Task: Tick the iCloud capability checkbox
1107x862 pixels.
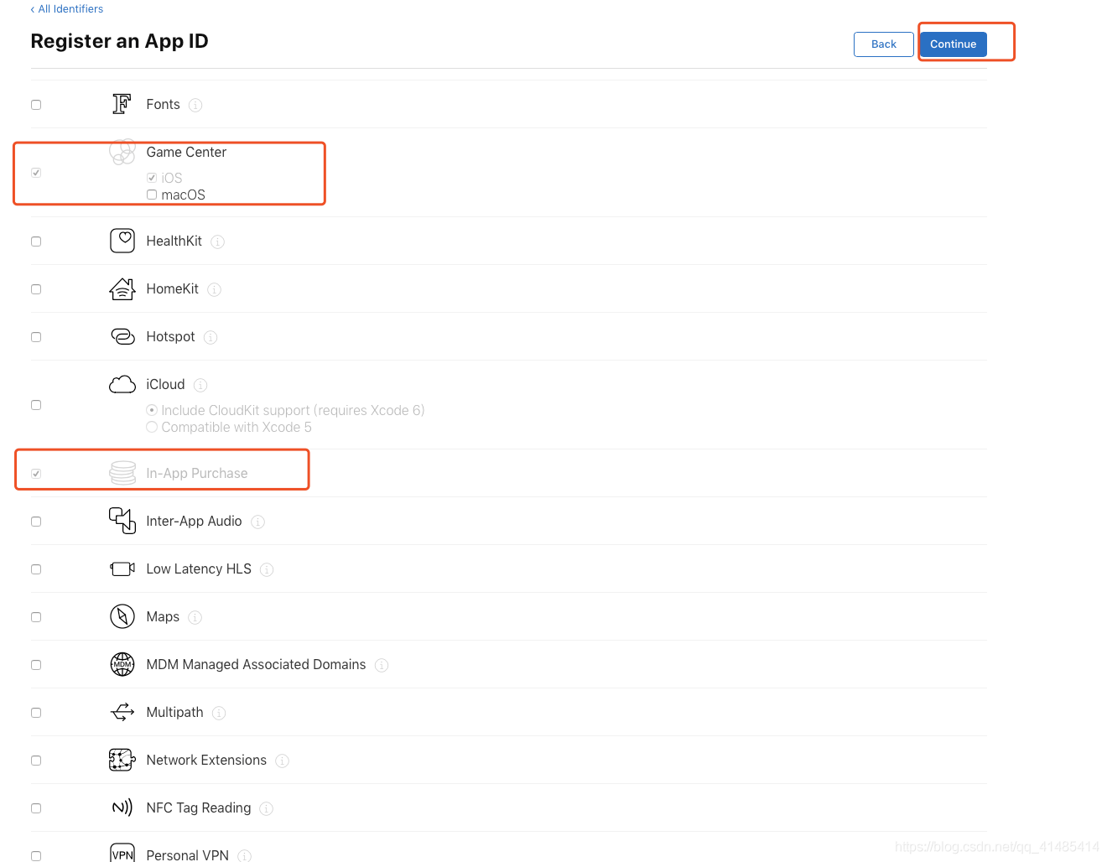Action: pyautogui.click(x=36, y=405)
